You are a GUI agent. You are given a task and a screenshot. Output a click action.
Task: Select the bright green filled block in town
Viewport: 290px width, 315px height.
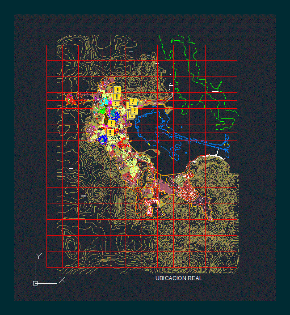click(103, 111)
